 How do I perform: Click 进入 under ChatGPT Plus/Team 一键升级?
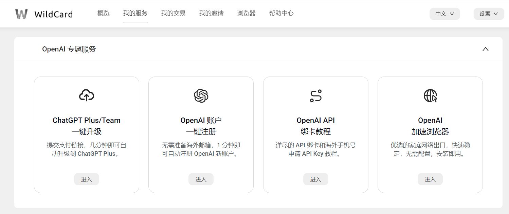pos(87,179)
